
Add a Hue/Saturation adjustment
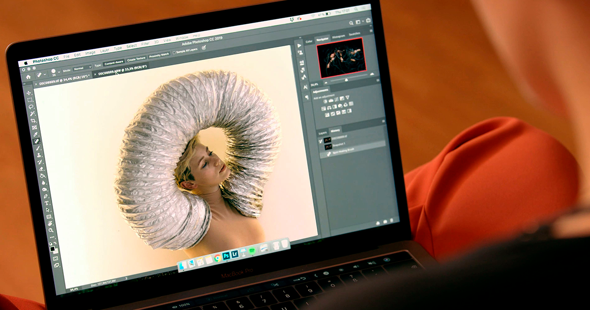[x=324, y=109]
